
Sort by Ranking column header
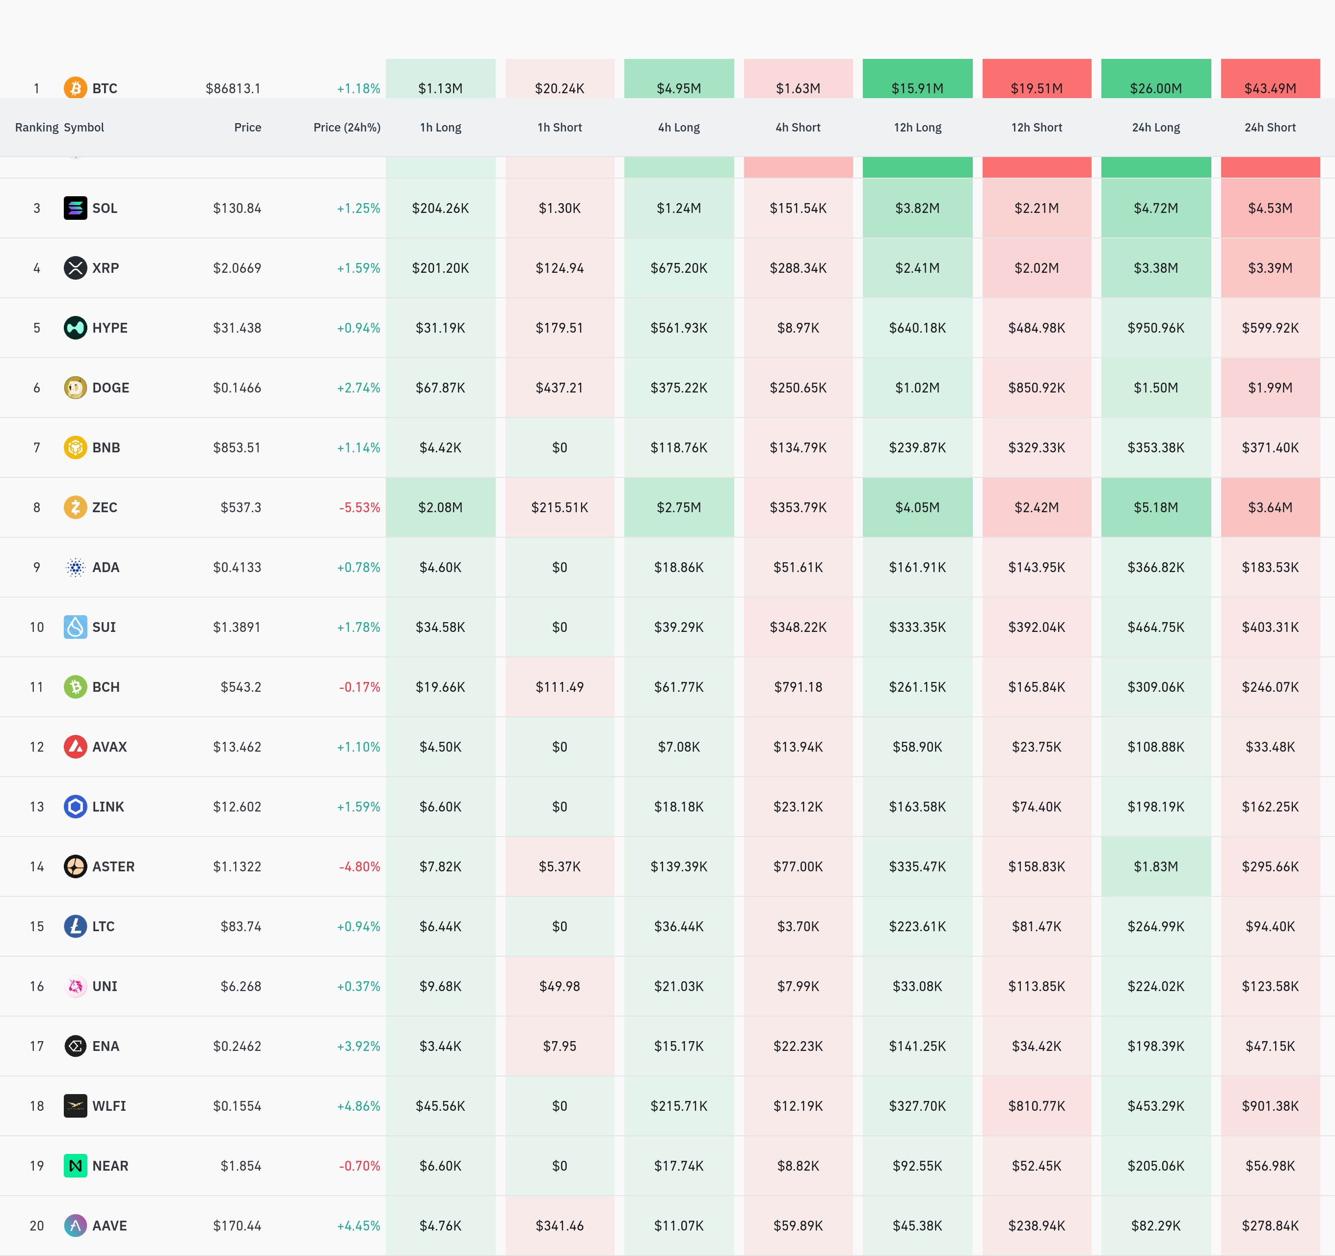click(36, 128)
